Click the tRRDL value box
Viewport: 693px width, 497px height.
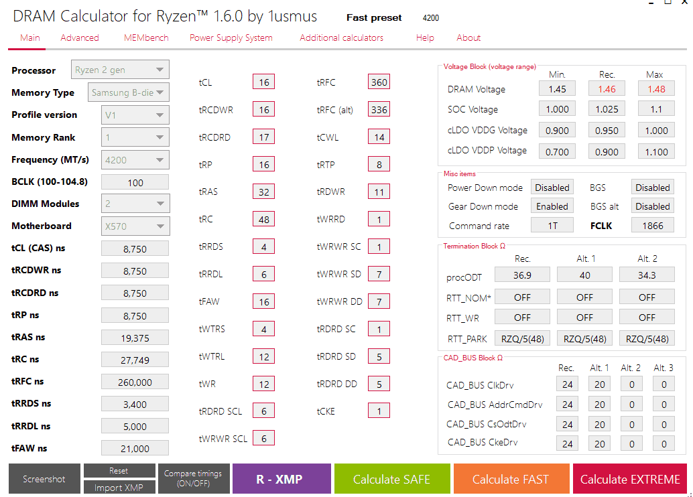coord(264,274)
